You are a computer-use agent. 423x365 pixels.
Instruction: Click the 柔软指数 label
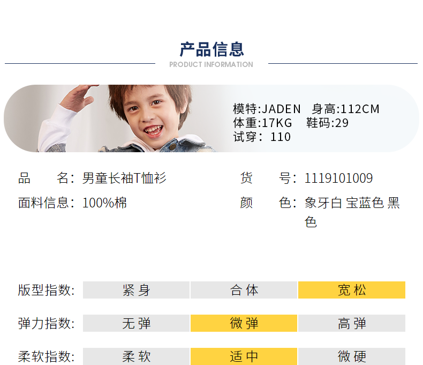coord(46,356)
